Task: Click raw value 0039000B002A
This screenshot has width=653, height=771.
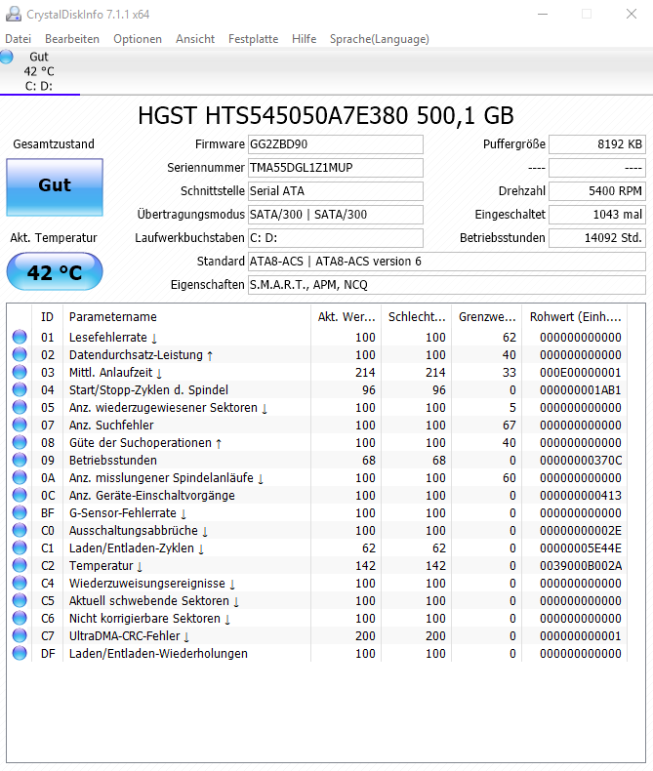Action: click(x=581, y=566)
